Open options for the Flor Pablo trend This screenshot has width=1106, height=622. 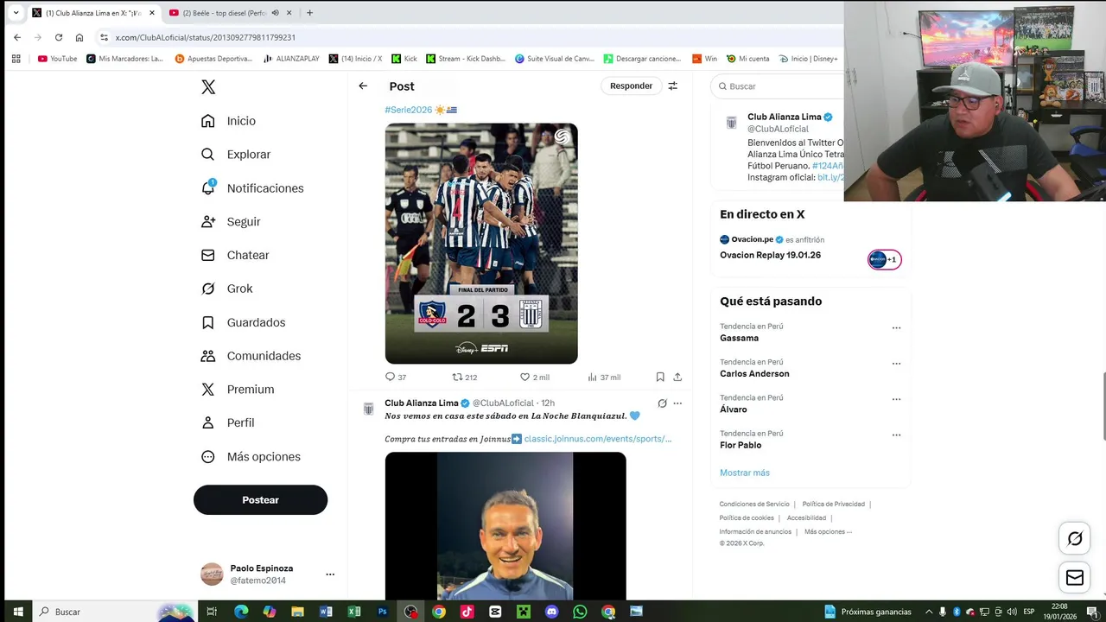(x=896, y=435)
